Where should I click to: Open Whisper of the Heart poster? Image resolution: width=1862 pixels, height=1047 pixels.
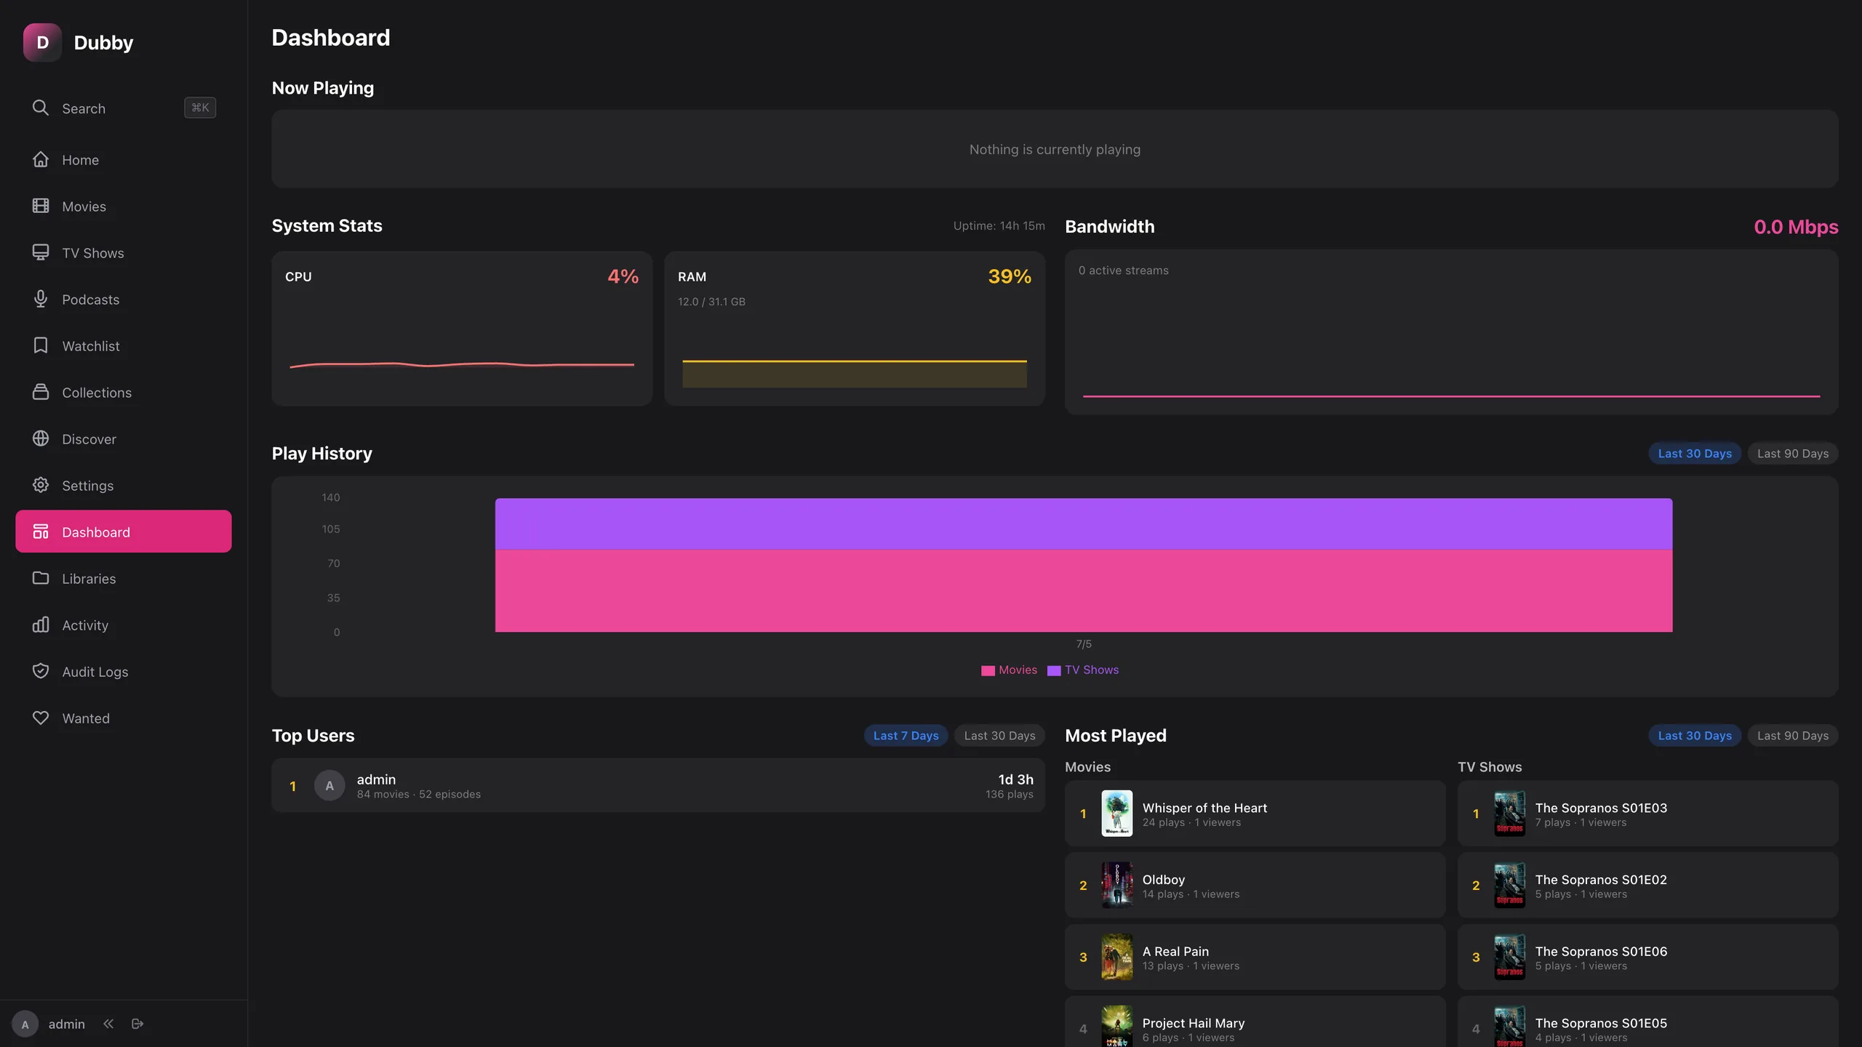[x=1116, y=813]
